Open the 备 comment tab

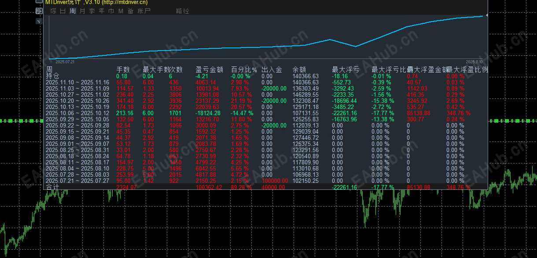click(131, 11)
